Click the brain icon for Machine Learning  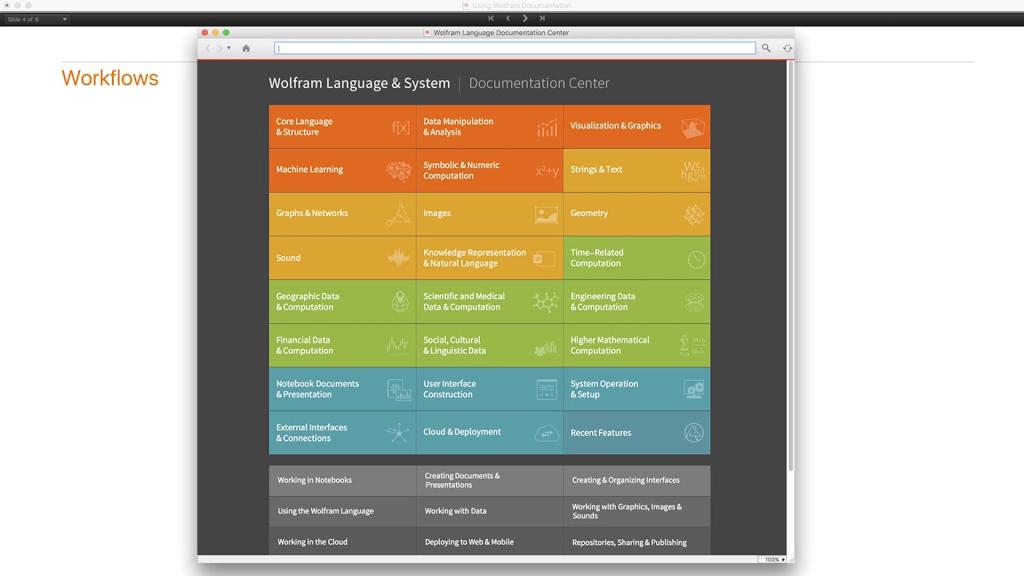point(398,170)
